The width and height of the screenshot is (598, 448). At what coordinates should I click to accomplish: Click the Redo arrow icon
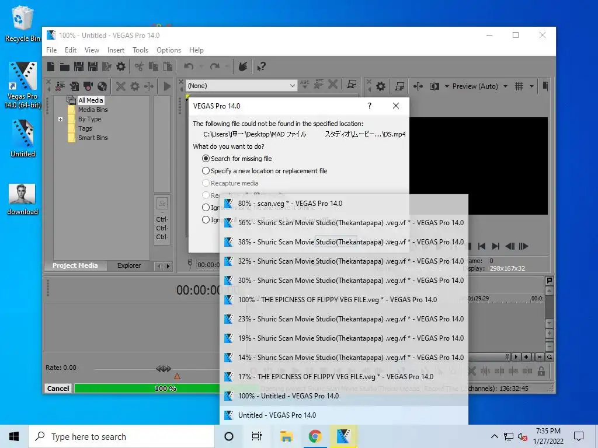pyautogui.click(x=214, y=66)
